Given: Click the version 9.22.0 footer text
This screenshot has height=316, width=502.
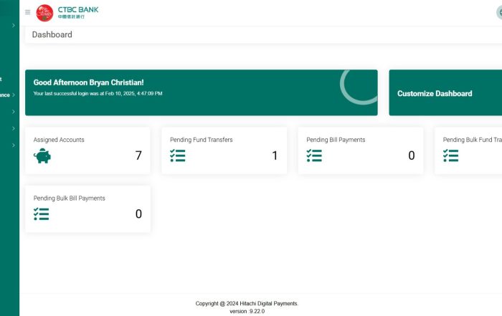Looking at the screenshot, I should [x=247, y=311].
